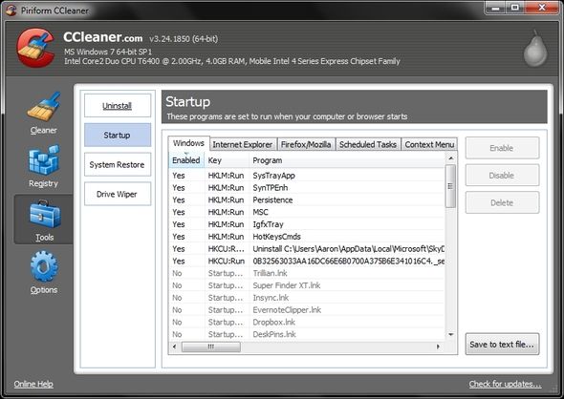Open the Options gear icon
The image size is (564, 399).
(x=44, y=266)
